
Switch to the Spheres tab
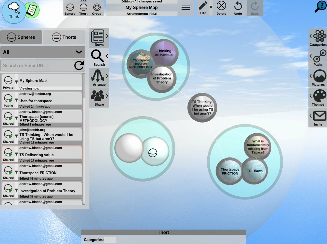tap(21, 37)
